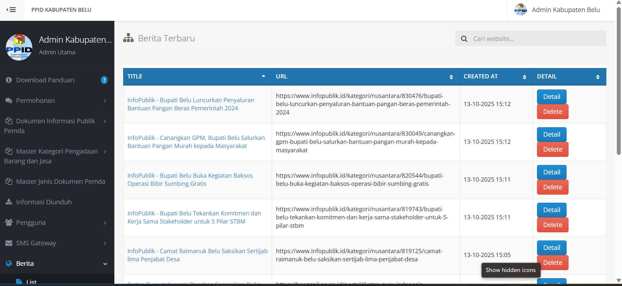Open Master Jenis Dokumen Pemda menu
Image resolution: width=622 pixels, height=286 pixels.
click(61, 182)
